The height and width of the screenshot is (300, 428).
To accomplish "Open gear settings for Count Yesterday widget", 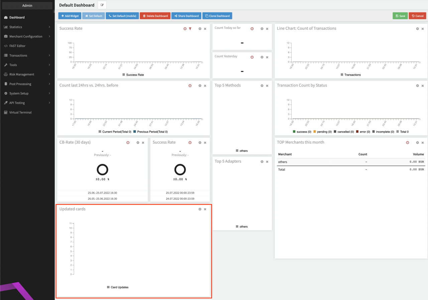I will (x=262, y=57).
